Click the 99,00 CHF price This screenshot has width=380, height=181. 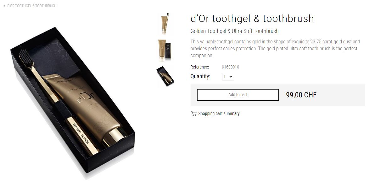pyautogui.click(x=301, y=95)
